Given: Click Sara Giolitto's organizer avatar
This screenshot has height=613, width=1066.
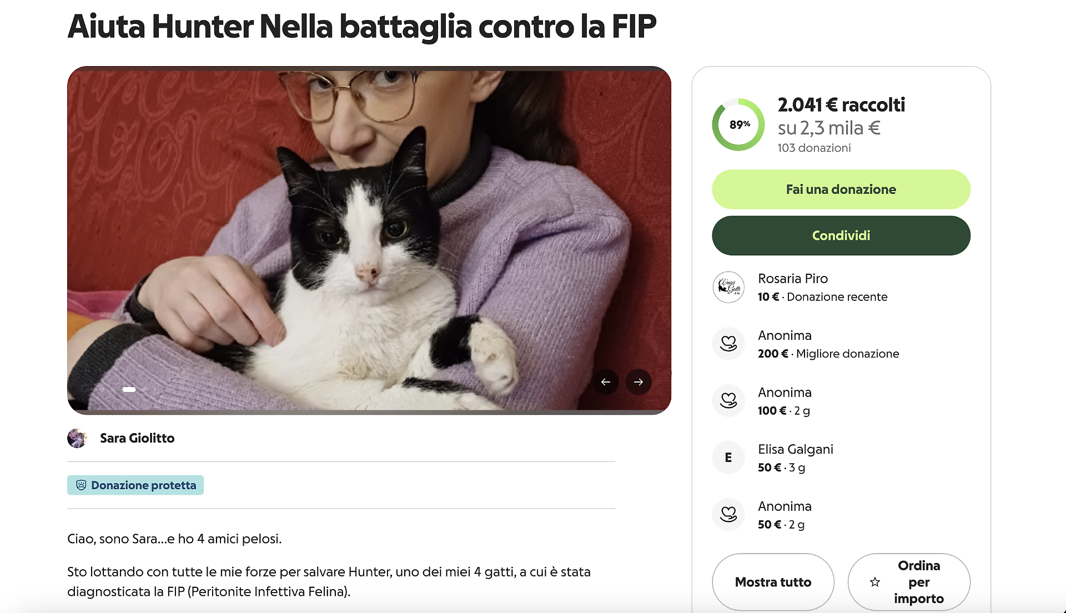Looking at the screenshot, I should 77,438.
